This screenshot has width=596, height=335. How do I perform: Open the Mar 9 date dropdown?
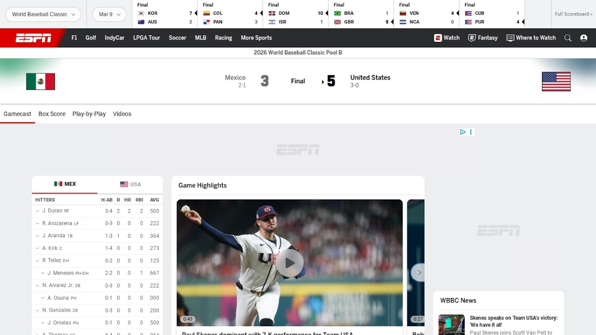click(x=109, y=14)
